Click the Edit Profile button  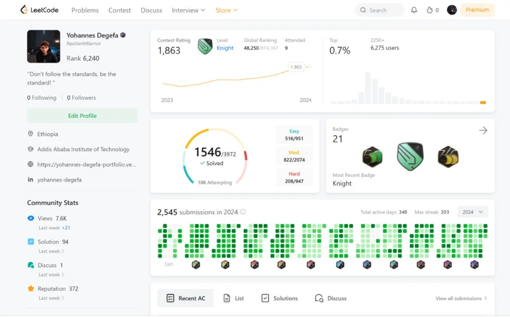tap(82, 116)
